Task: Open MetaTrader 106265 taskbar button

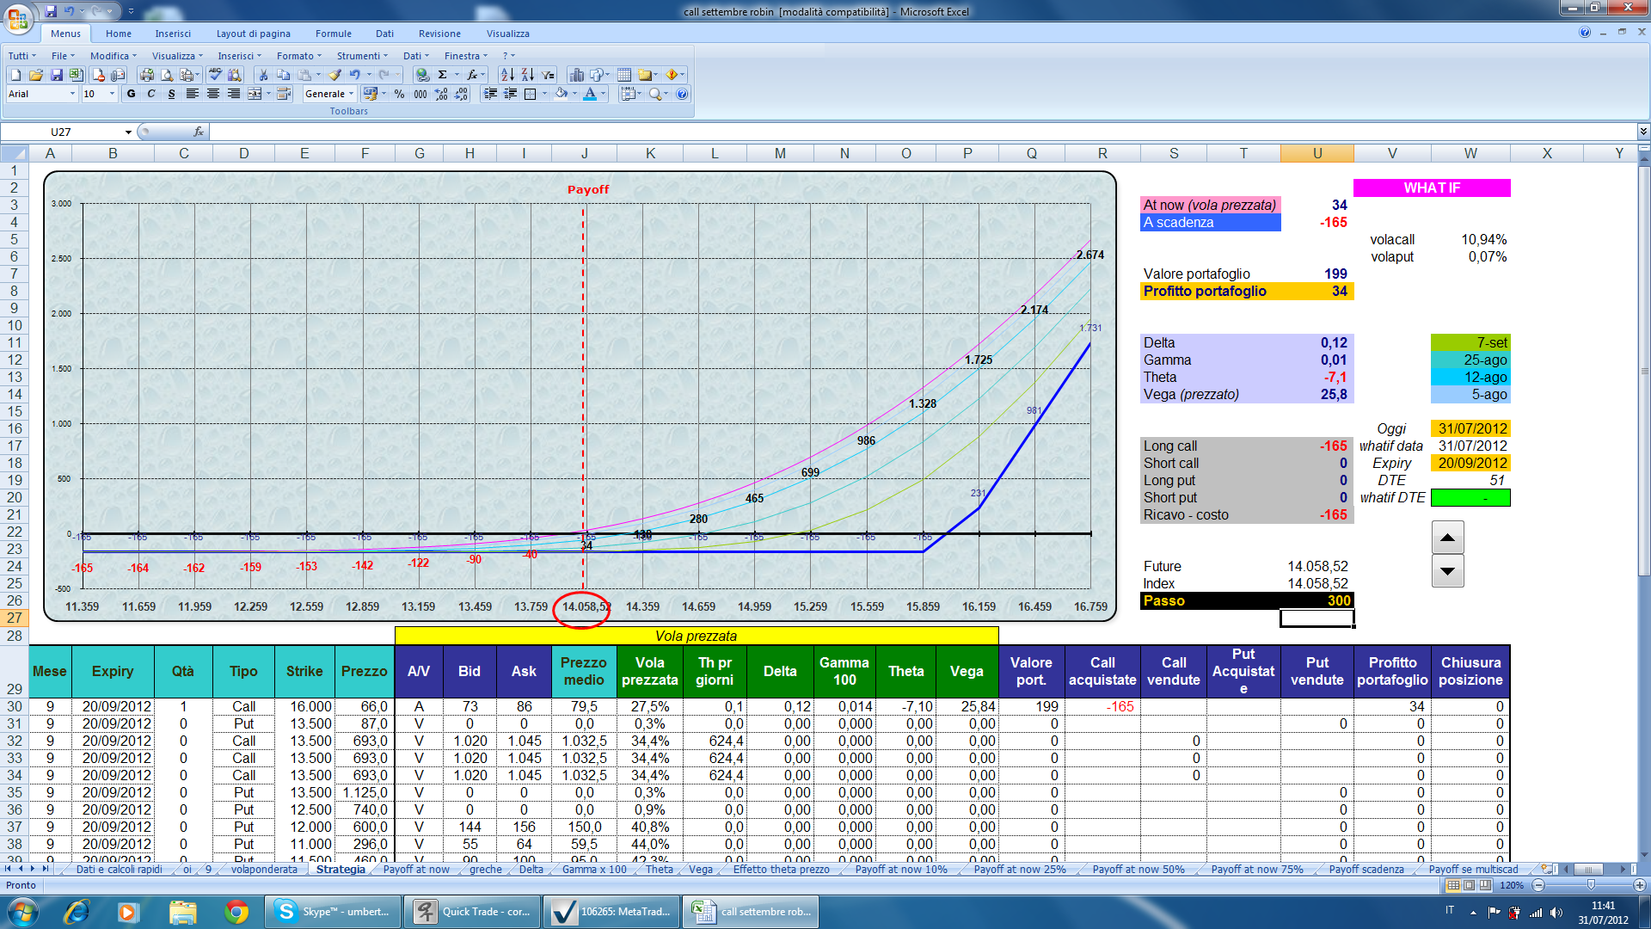Action: point(611,912)
